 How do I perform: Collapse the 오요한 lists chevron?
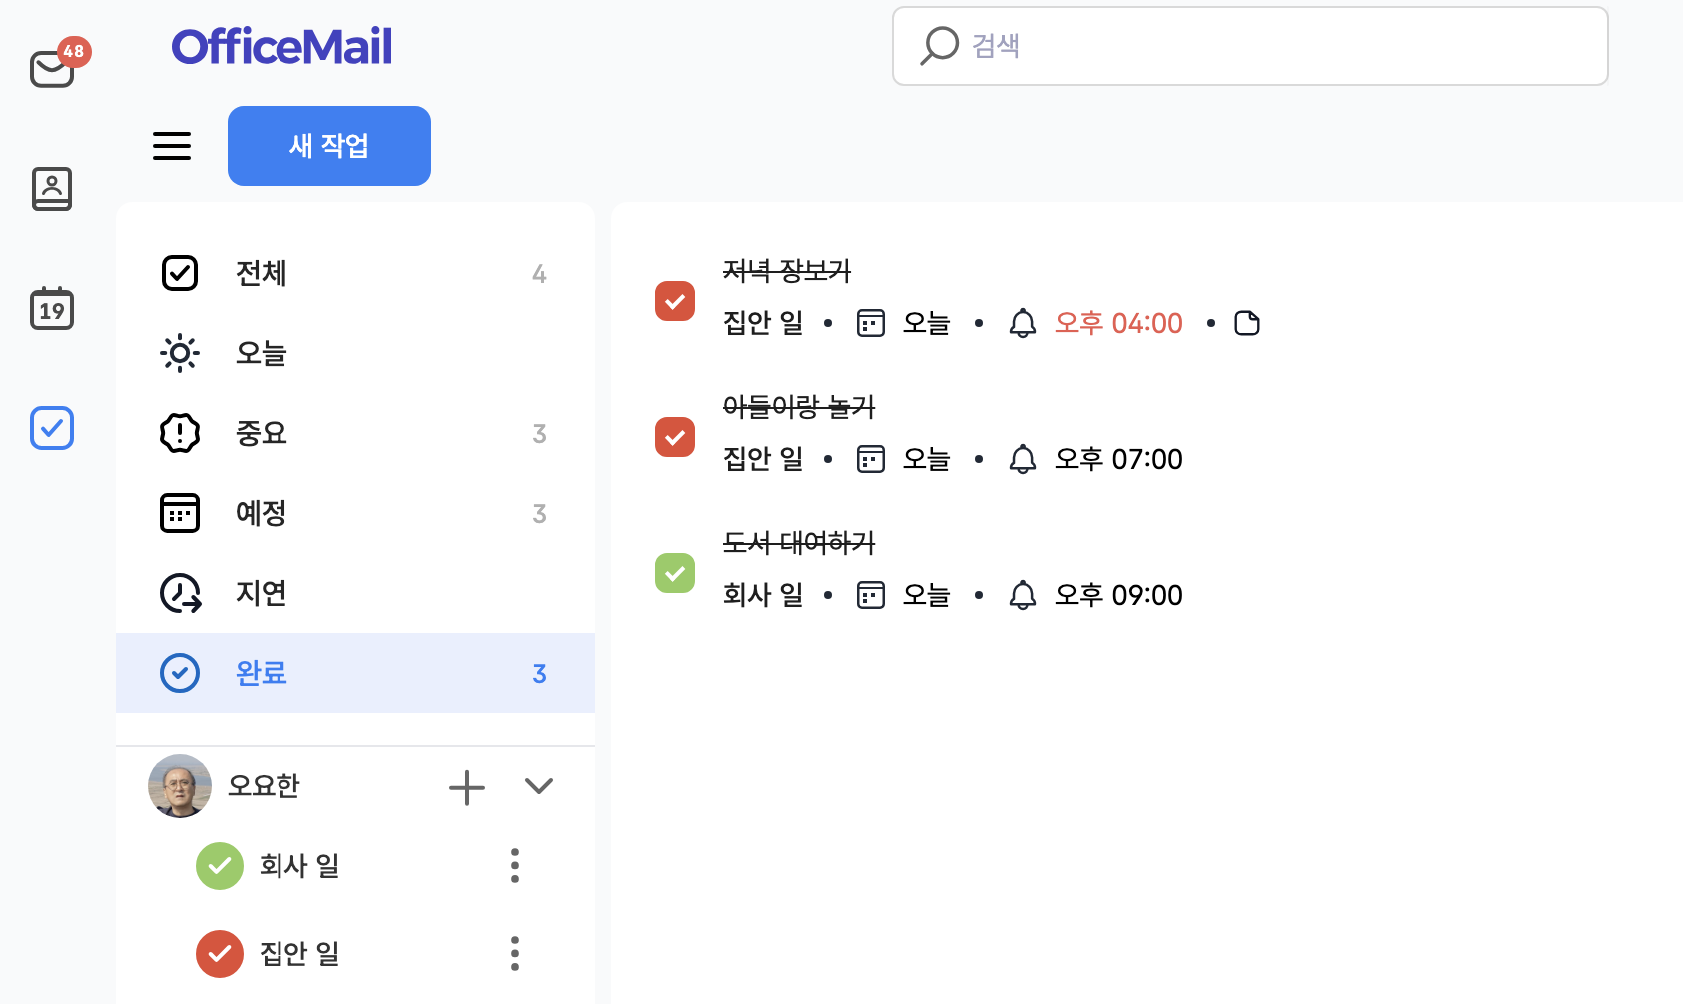pos(539,786)
